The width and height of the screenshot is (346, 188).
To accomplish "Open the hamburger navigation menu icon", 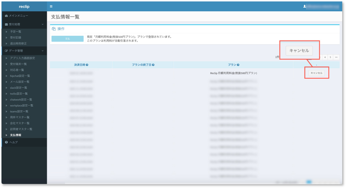I will pyautogui.click(x=51, y=6).
